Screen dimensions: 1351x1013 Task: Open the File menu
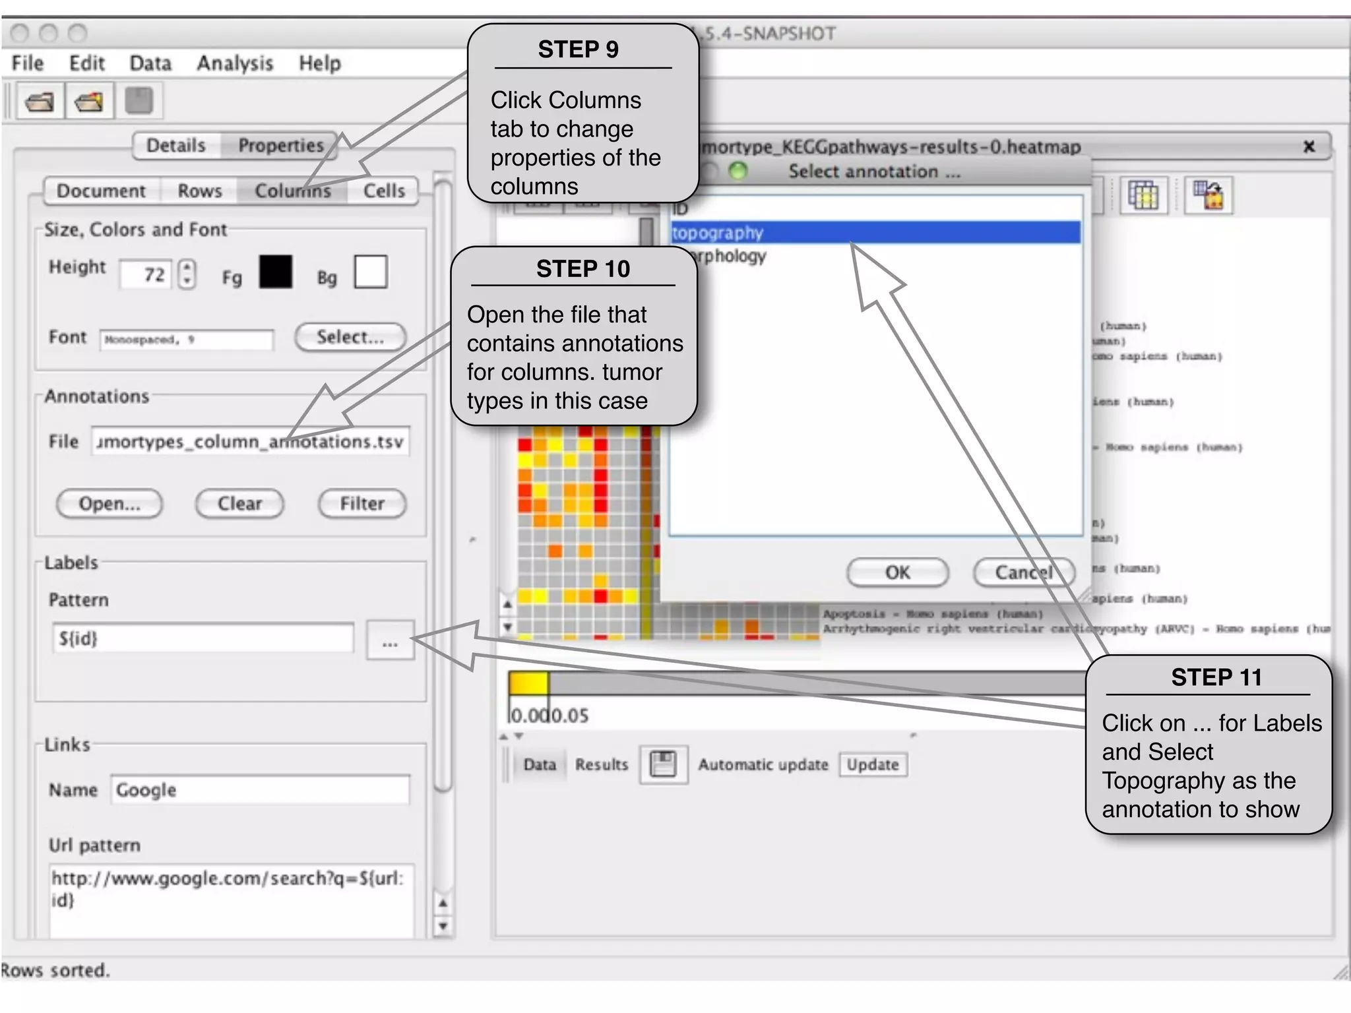(28, 63)
